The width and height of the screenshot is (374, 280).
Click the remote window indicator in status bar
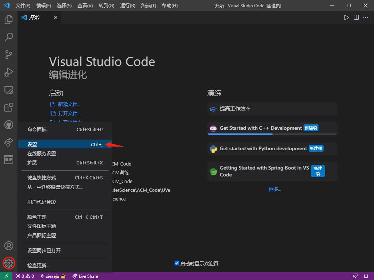tap(6, 276)
